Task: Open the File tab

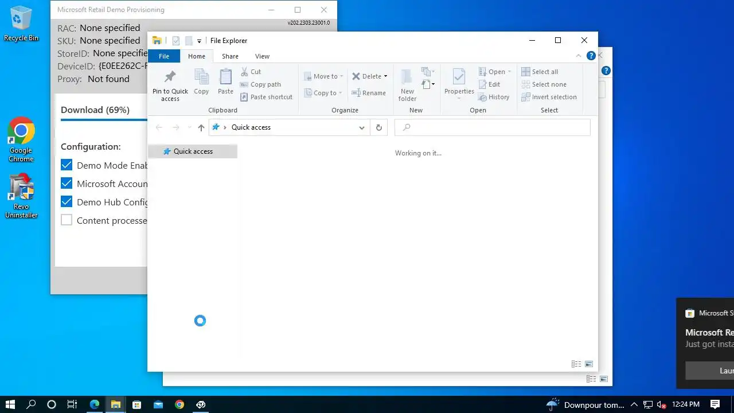Action: 164,56
